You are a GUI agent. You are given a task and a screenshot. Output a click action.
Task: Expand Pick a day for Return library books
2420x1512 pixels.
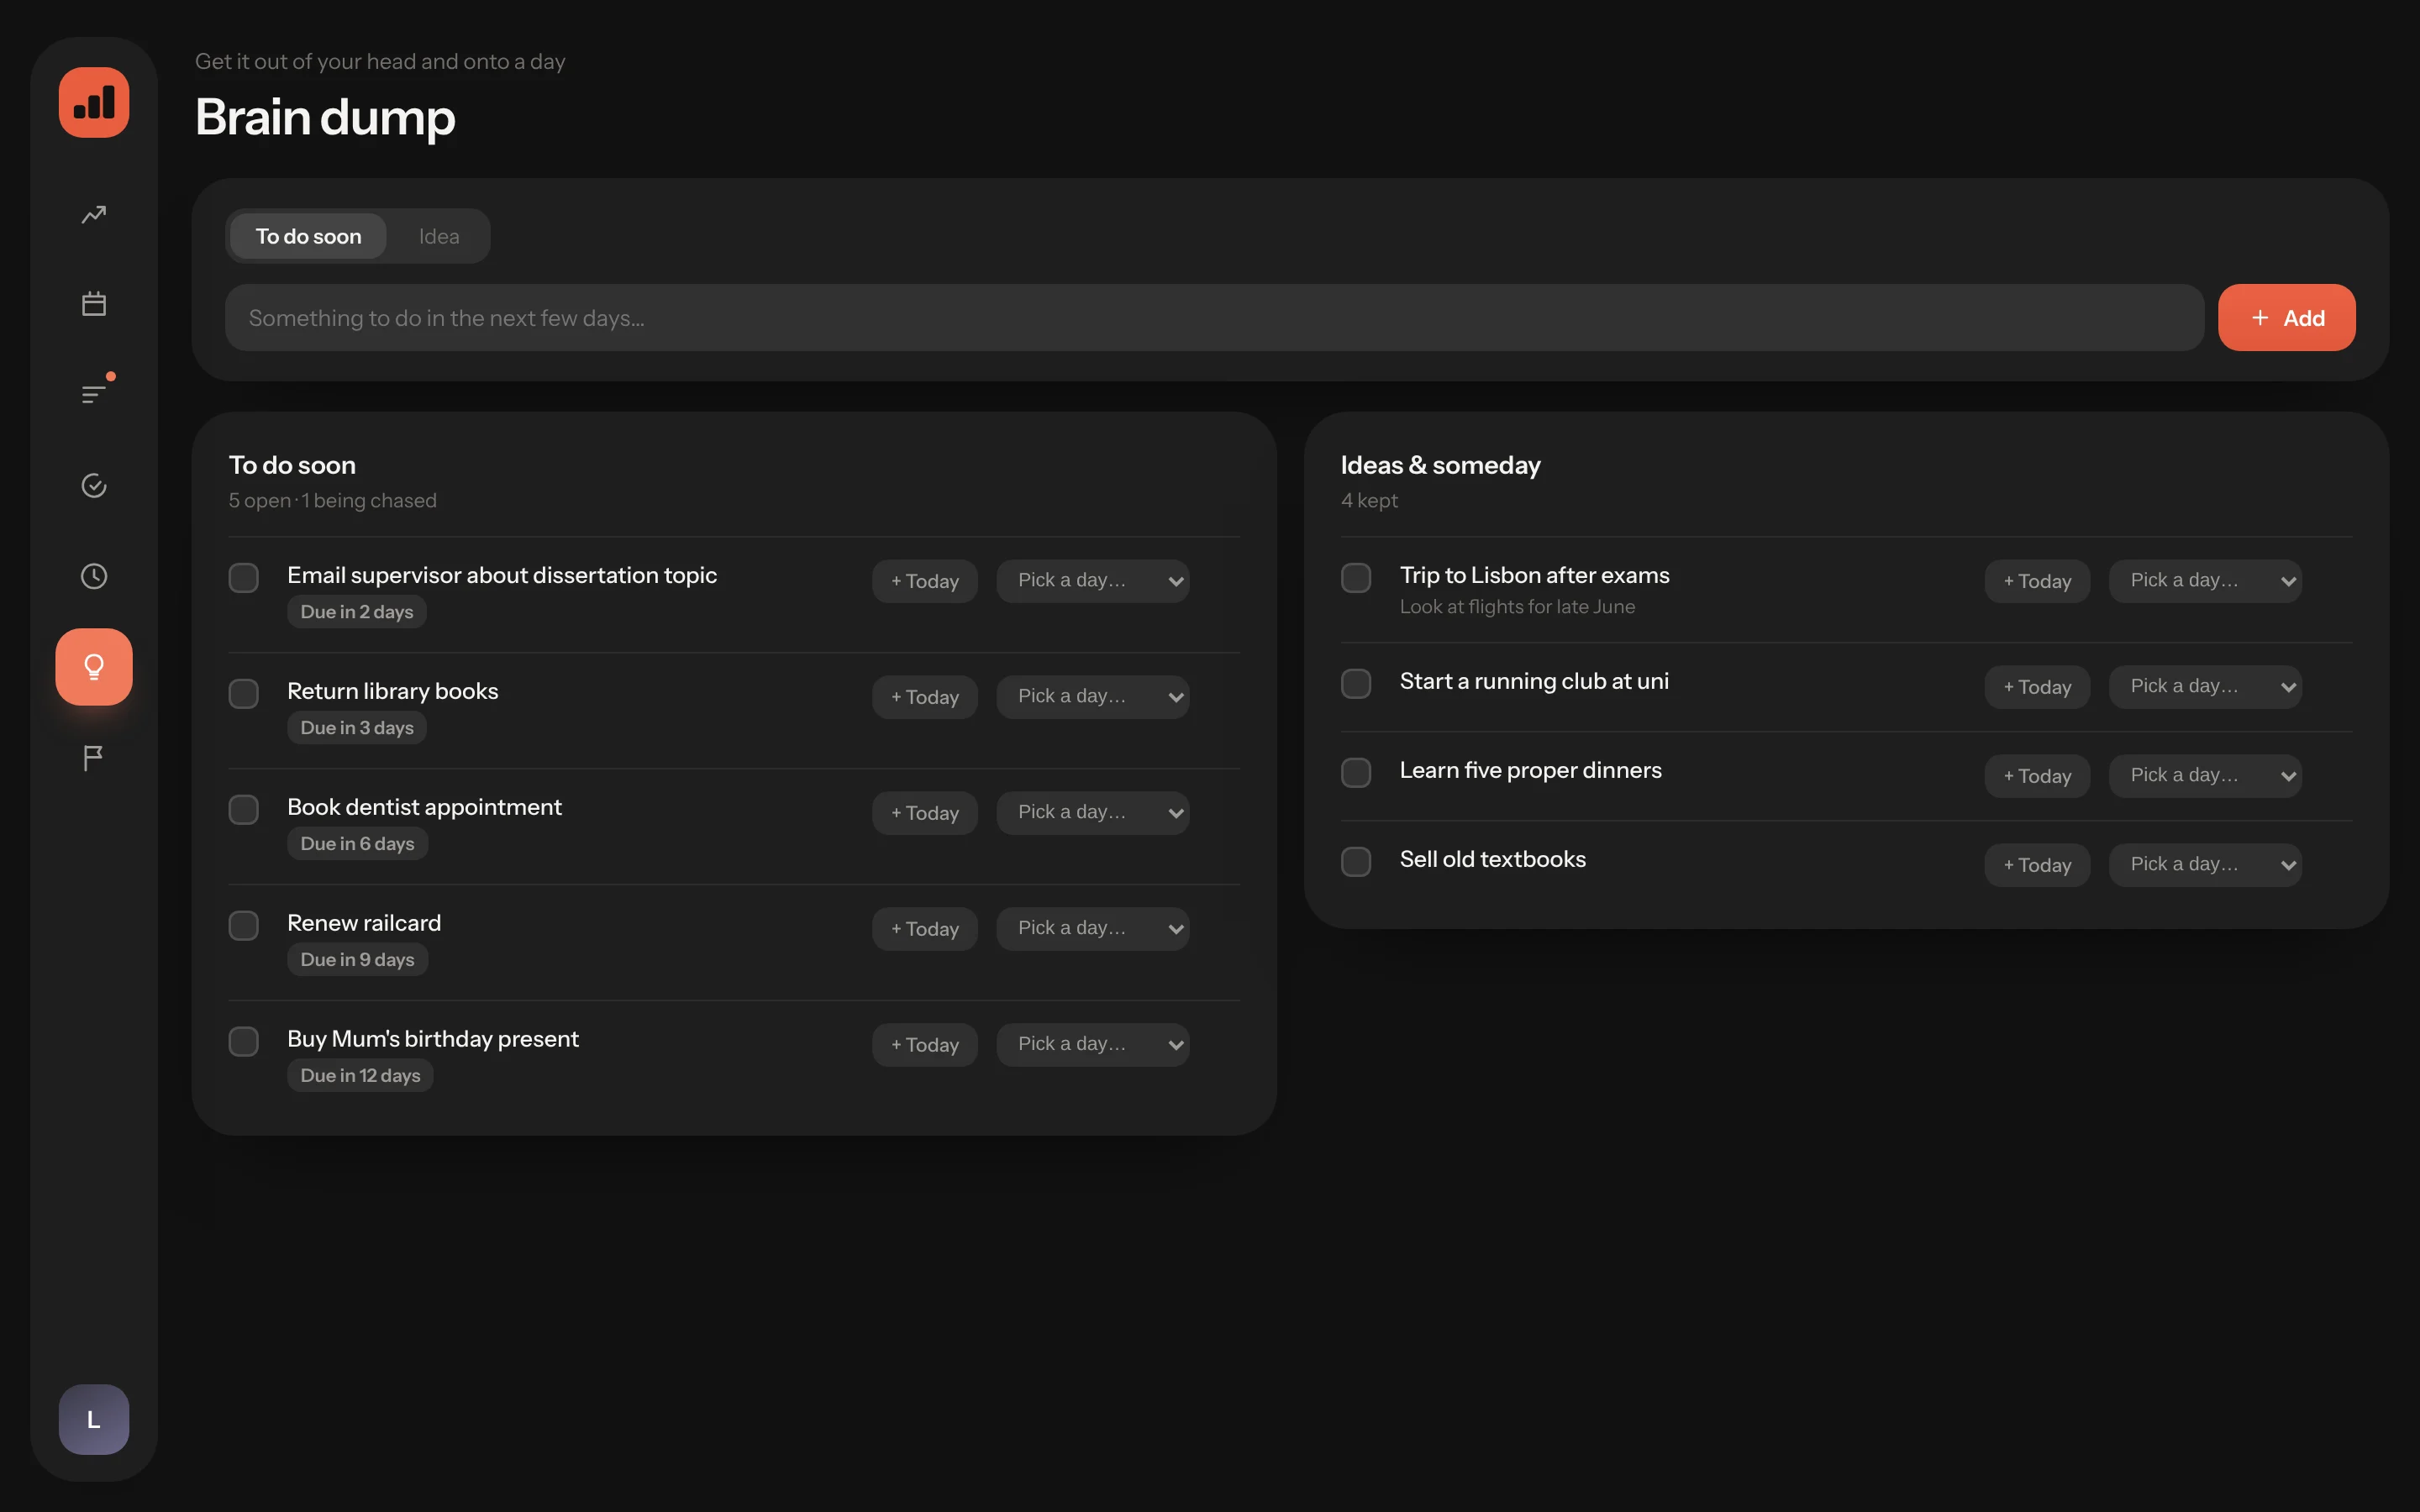1093,697
